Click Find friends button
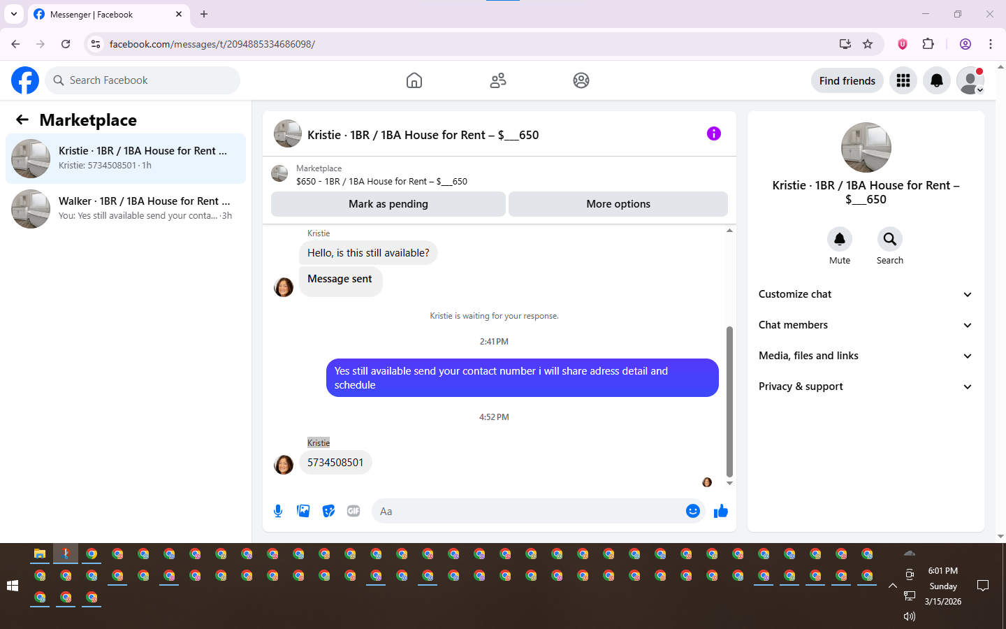 [x=847, y=80]
